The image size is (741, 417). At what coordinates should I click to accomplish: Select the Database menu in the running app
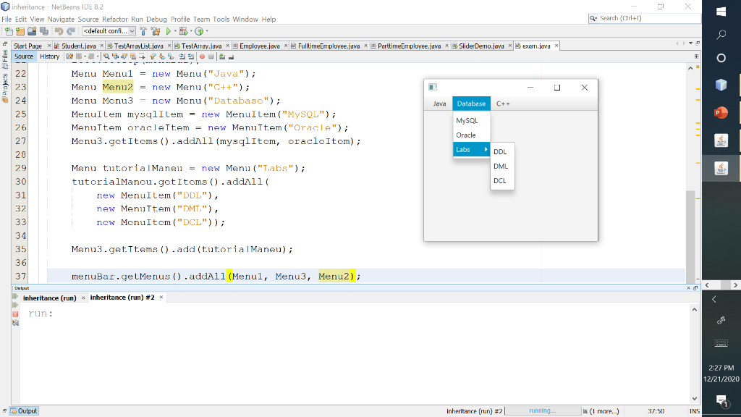pos(470,104)
